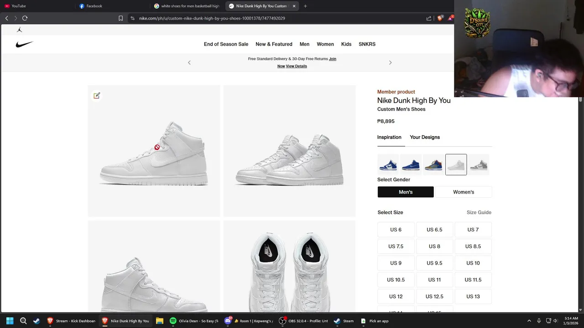
Task: Open a new browser tab
Action: point(305,6)
